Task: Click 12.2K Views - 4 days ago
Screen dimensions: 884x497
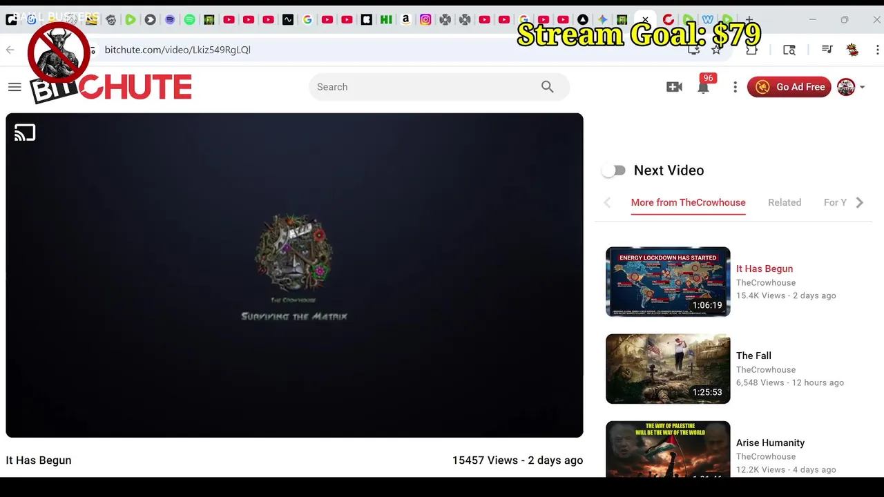Action: [786, 469]
